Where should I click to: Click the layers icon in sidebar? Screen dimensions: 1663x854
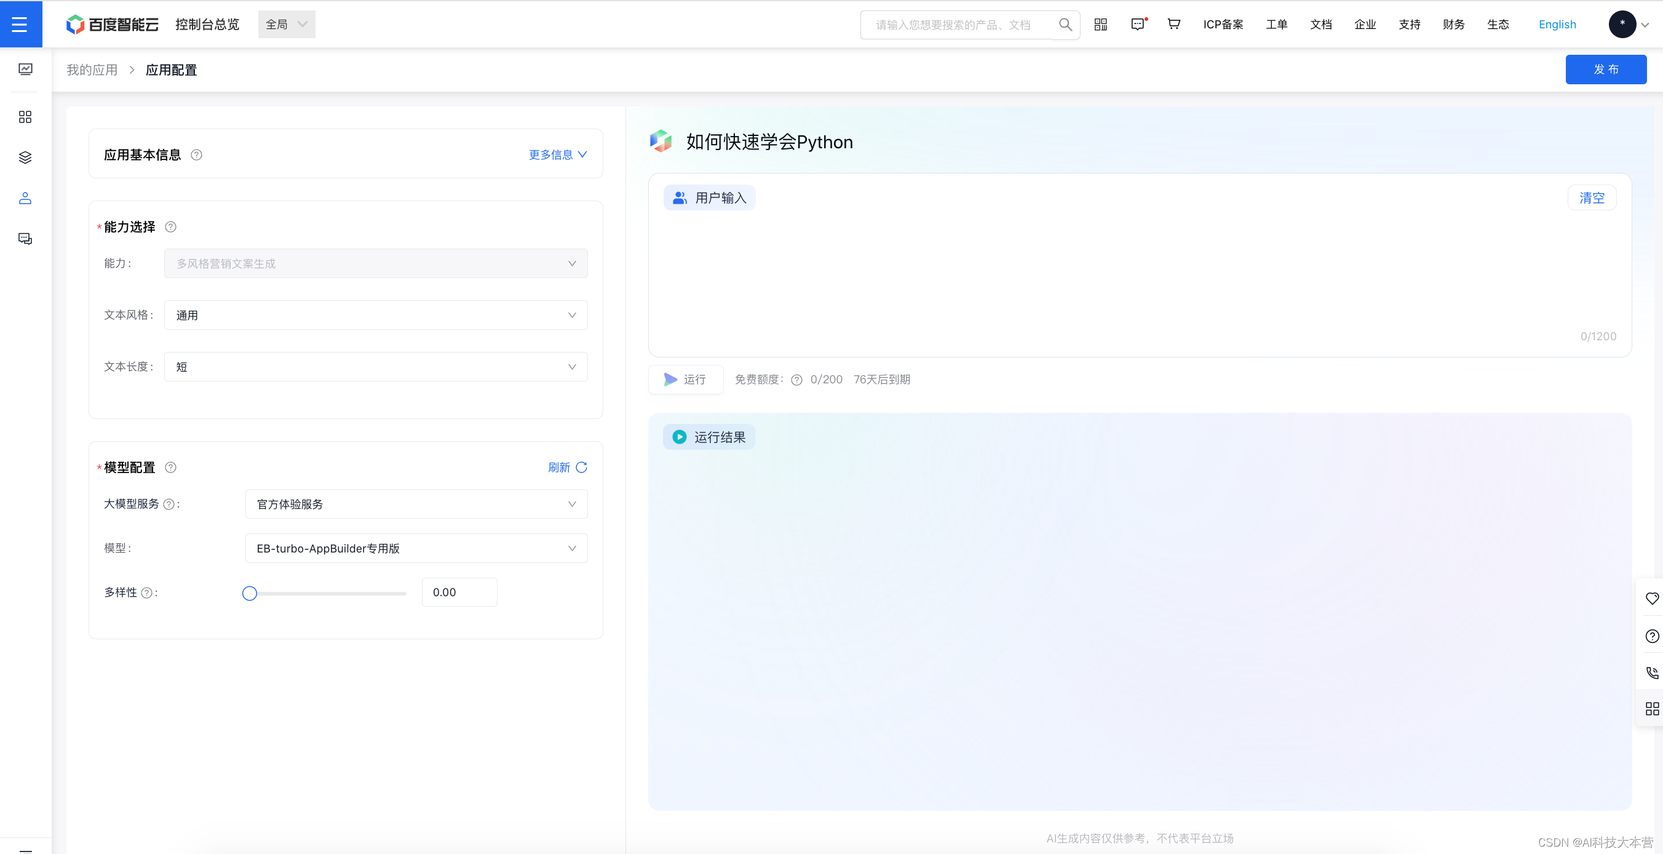[x=25, y=158]
